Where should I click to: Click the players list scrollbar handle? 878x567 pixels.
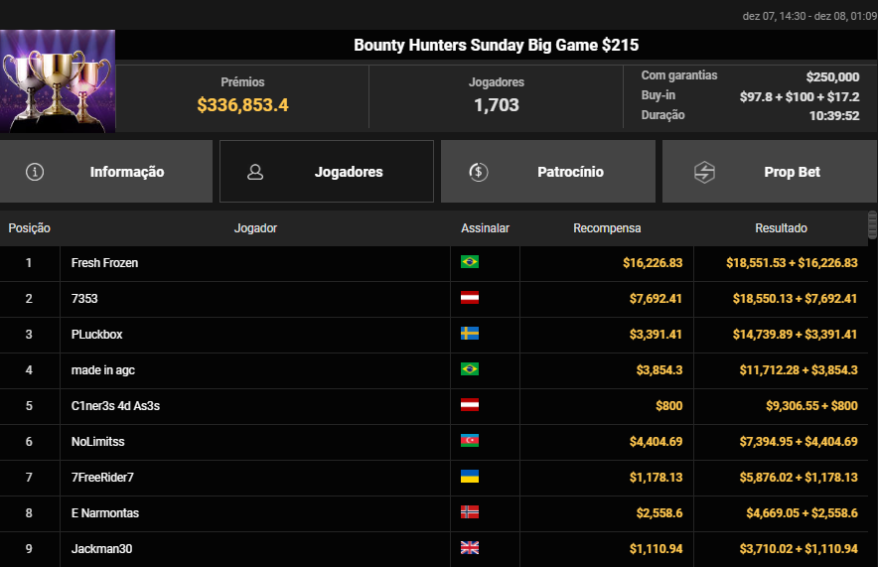click(x=872, y=225)
